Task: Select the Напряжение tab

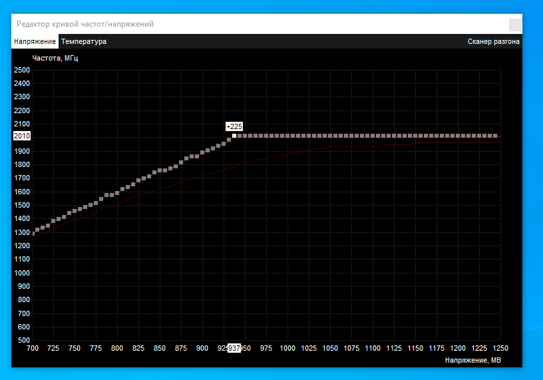Action: (35, 41)
